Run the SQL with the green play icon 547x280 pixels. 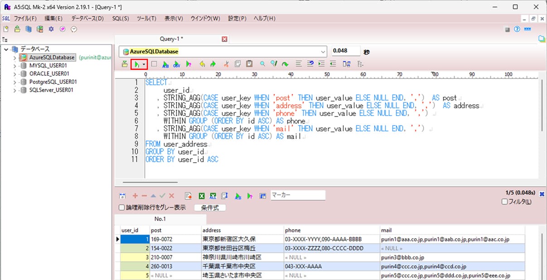[137, 64]
